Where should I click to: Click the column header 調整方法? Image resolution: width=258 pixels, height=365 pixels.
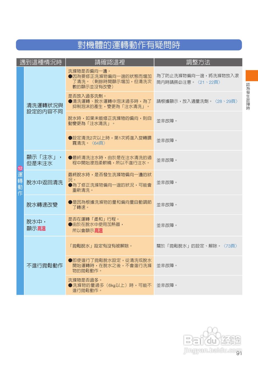tap(198, 62)
